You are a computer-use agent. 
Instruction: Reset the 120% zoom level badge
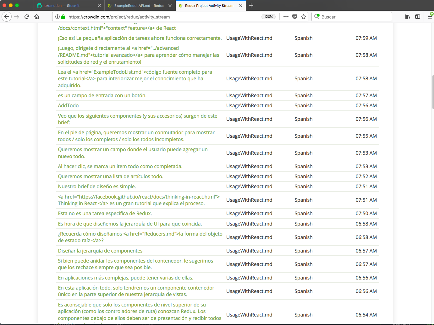[x=269, y=17]
